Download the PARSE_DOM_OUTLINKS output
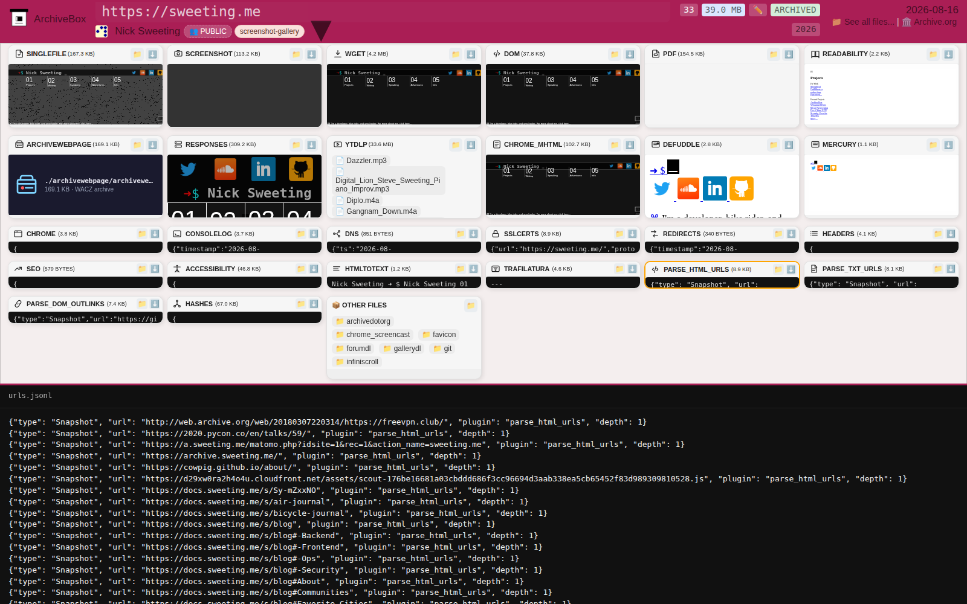 pyautogui.click(x=155, y=304)
